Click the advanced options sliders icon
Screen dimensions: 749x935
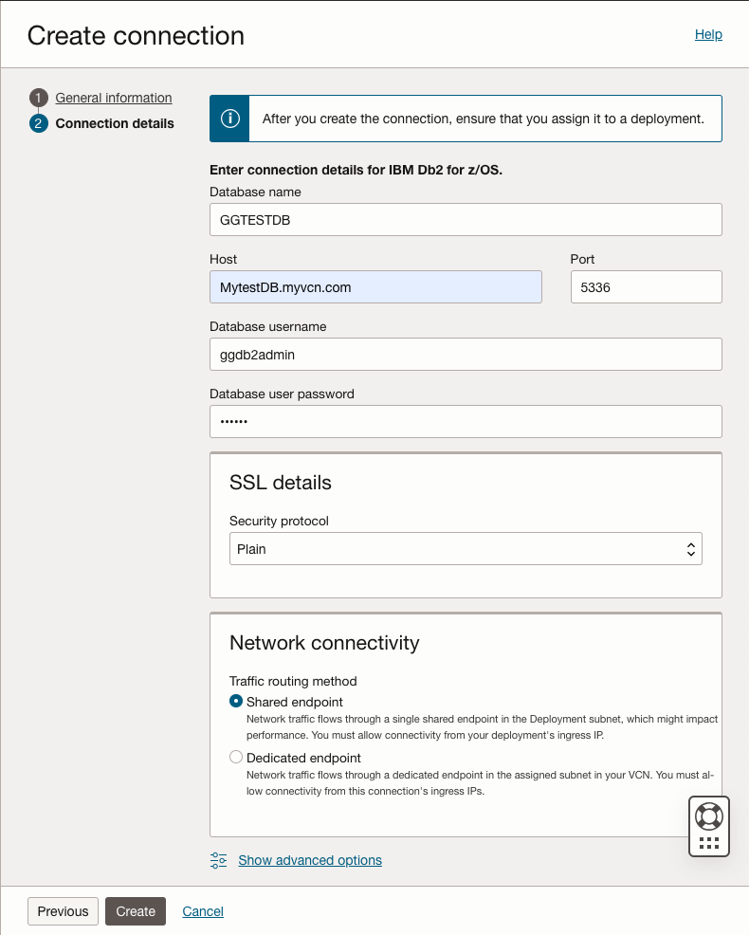[x=219, y=860]
